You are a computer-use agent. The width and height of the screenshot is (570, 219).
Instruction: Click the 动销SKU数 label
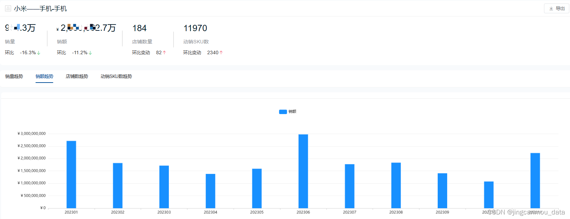196,42
